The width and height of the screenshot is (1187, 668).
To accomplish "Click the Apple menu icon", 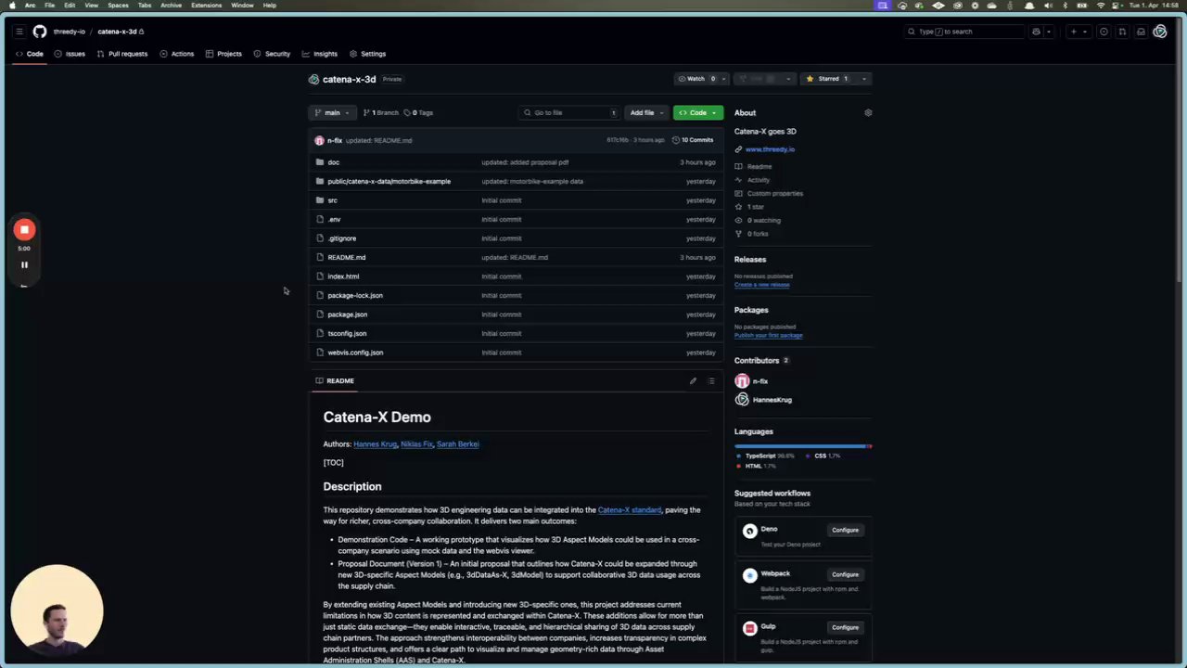I will [12, 6].
